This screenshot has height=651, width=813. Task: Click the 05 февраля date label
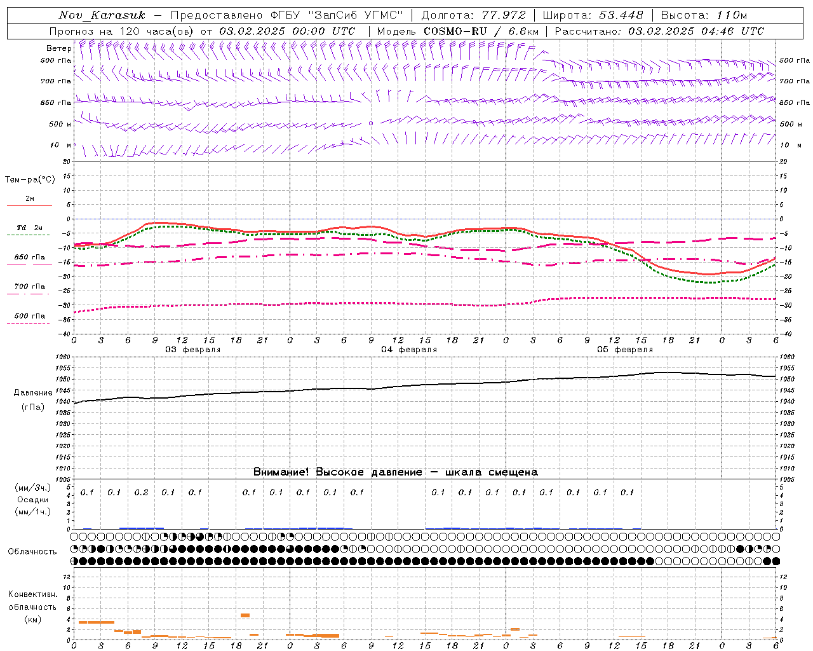click(x=625, y=350)
